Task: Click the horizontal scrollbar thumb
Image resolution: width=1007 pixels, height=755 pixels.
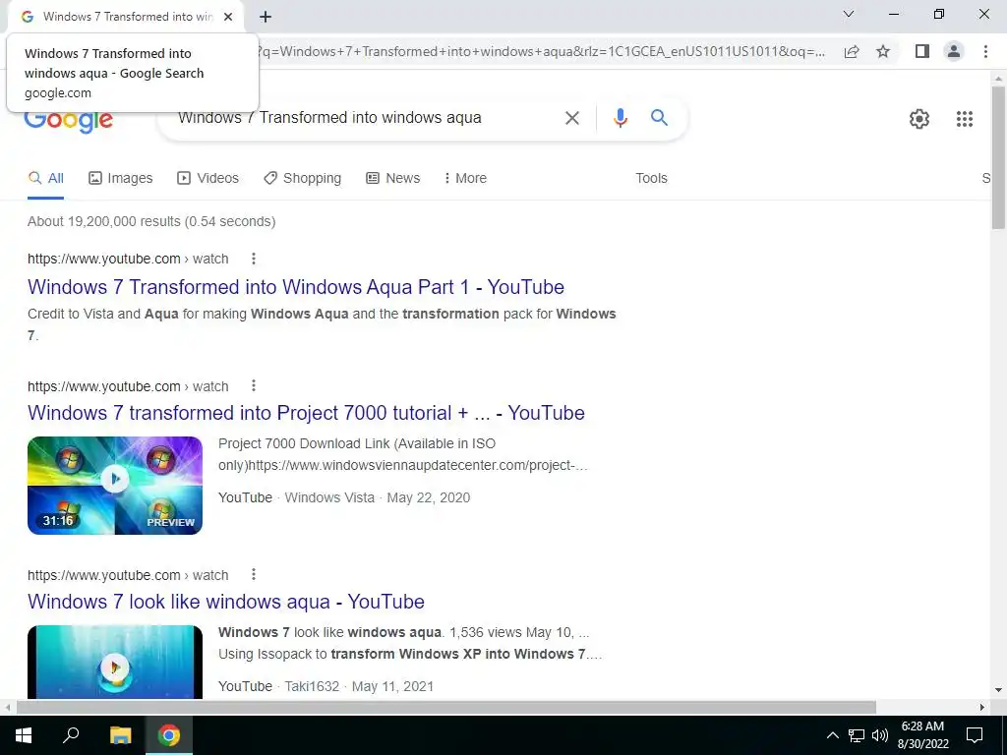Action: [446, 708]
